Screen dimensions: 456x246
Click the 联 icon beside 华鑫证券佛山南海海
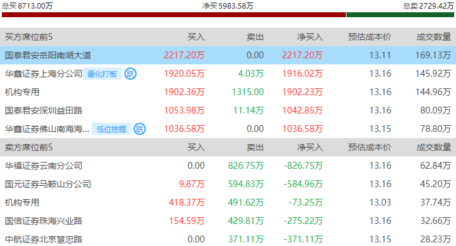pos(140,129)
